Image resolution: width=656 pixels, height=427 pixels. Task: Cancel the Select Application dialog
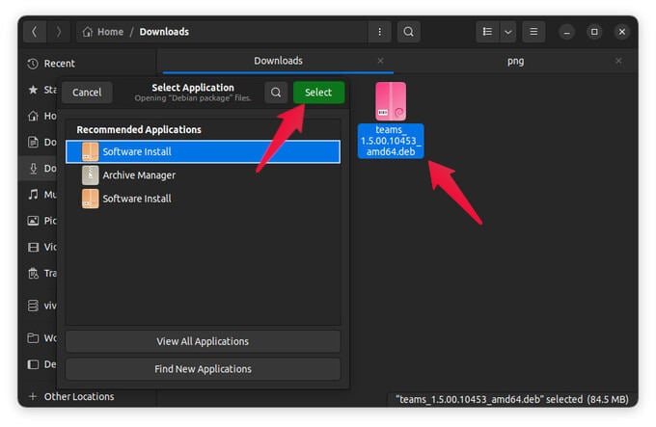click(x=87, y=93)
